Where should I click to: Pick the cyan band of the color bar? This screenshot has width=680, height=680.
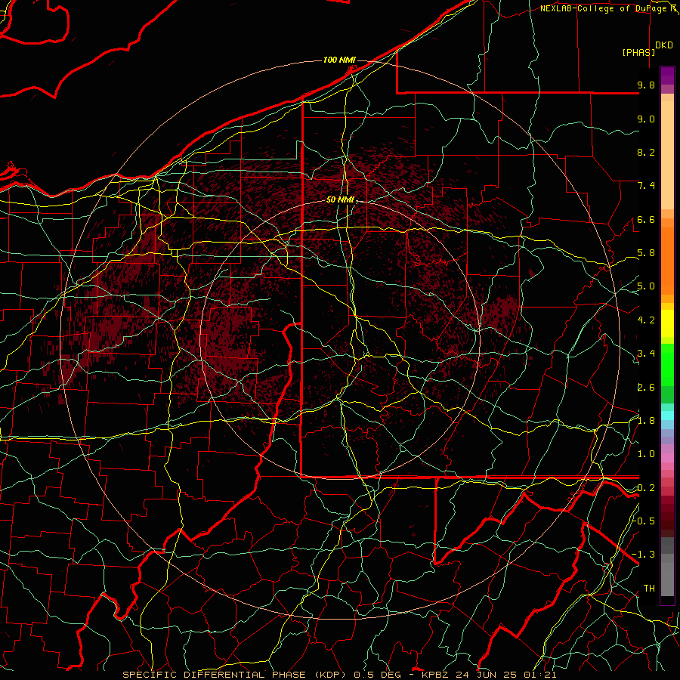tap(667, 415)
